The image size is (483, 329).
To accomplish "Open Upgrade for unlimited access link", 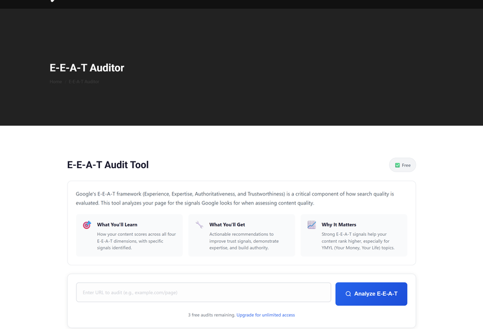I will pyautogui.click(x=265, y=315).
